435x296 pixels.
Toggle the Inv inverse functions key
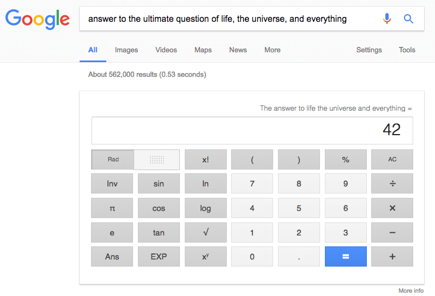pos(112,184)
